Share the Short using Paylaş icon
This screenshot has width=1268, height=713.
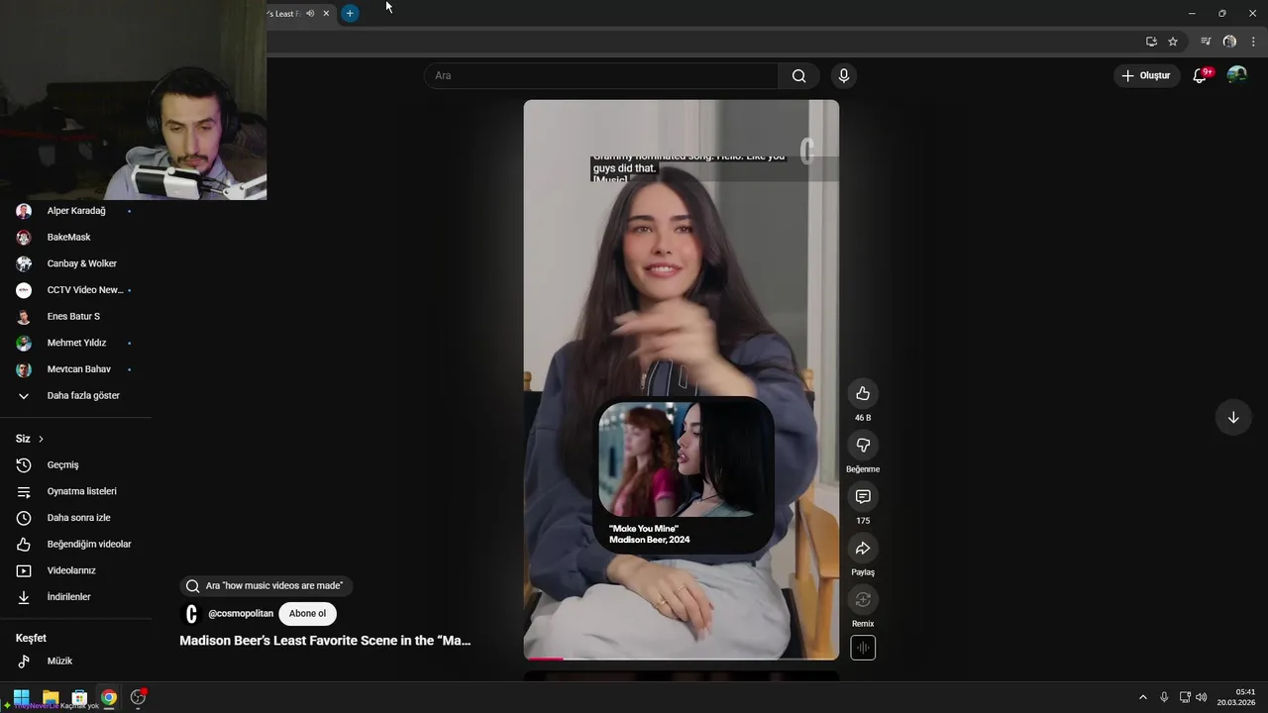click(863, 548)
